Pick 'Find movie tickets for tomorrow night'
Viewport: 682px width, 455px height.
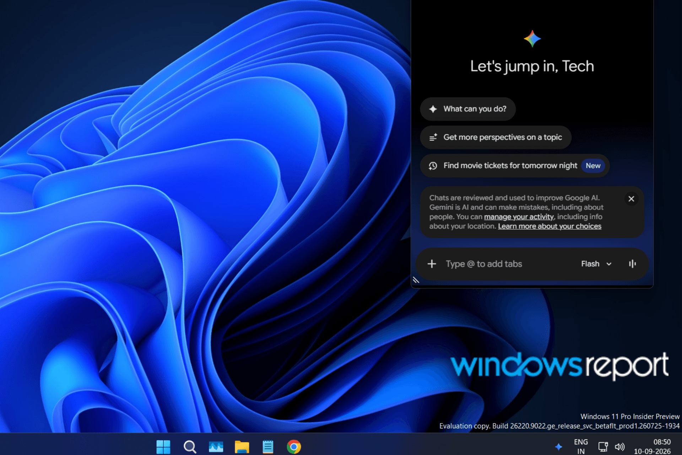[515, 166]
